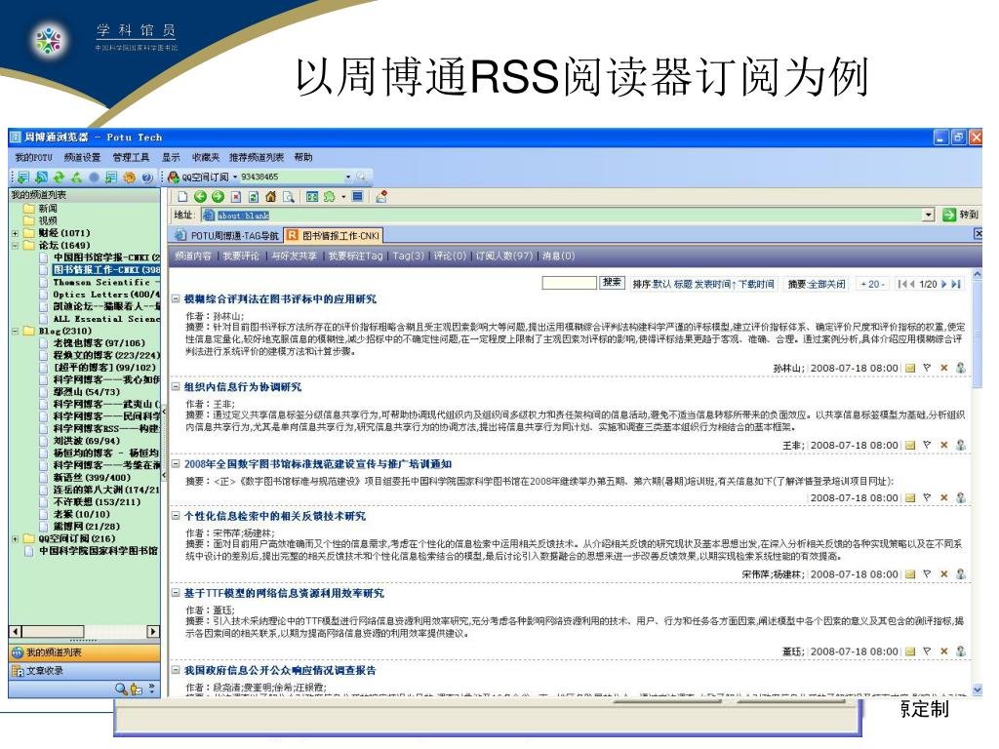Open the 我的POTU menu
This screenshot has width=999, height=749.
click(x=33, y=157)
